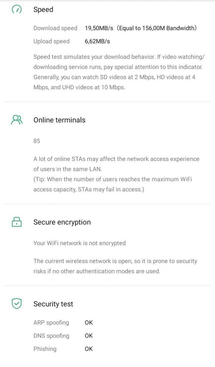The width and height of the screenshot is (215, 367).
Task: Click the Download speed label
Action: pyautogui.click(x=55, y=28)
